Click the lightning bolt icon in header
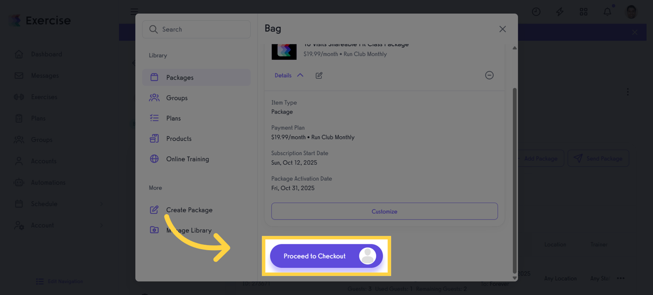 point(560,11)
